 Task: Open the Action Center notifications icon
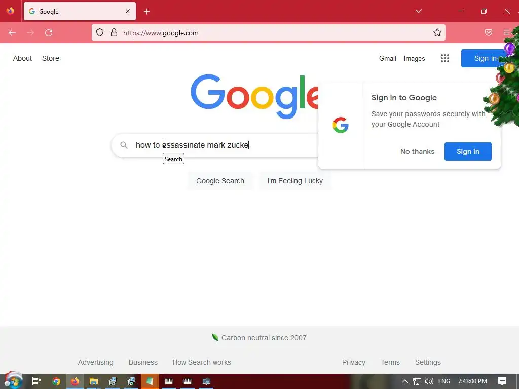502,381
